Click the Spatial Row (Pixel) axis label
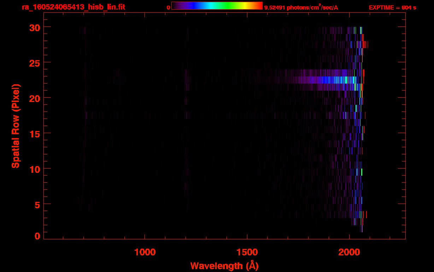 [16, 126]
